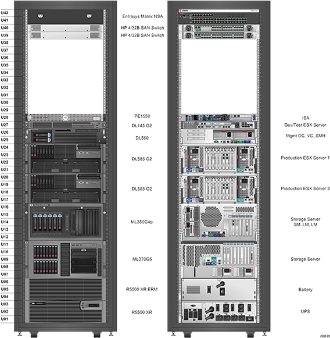330x338 pixels.
Task: Select the Production ESX Server 2 rear view
Action: (219, 189)
